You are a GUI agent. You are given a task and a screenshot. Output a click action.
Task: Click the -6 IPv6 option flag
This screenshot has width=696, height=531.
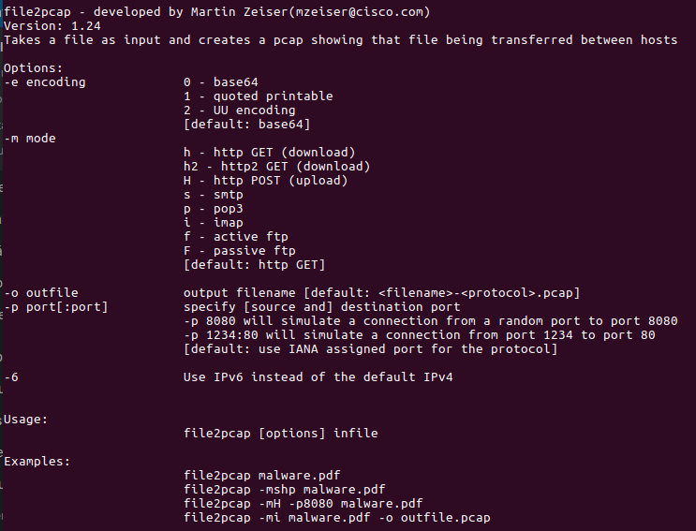(11, 377)
